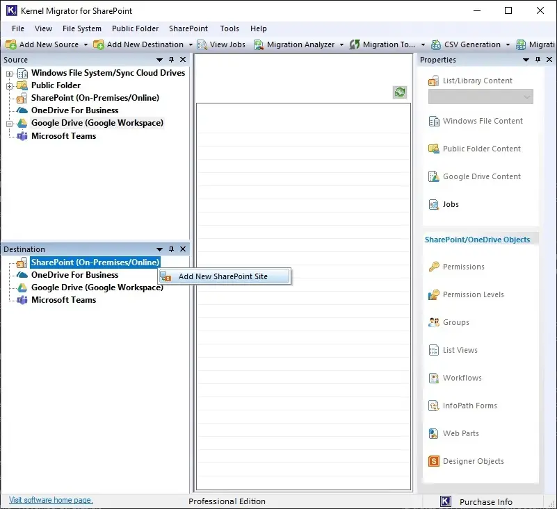Click the Public Folder icon in Source tree
The image size is (557, 509).
coord(22,85)
